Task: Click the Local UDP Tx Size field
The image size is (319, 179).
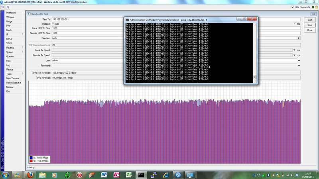Action: pyautogui.click(x=88, y=28)
